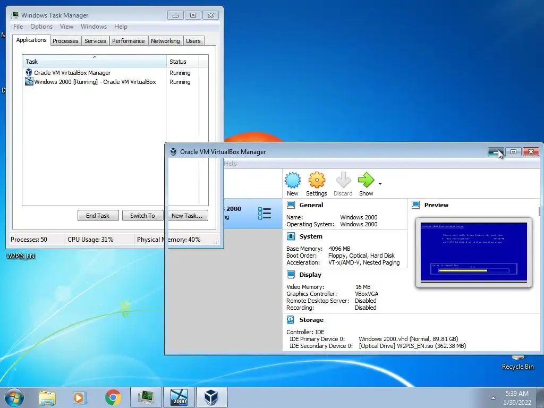Click the Discard toolbar icon
The image size is (544, 408).
[343, 180]
